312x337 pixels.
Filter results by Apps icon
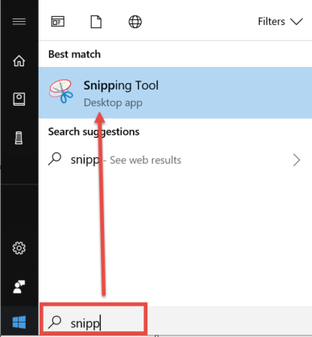[58, 22]
